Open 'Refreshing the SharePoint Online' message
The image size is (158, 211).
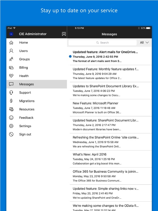pyautogui.click(x=109, y=142)
